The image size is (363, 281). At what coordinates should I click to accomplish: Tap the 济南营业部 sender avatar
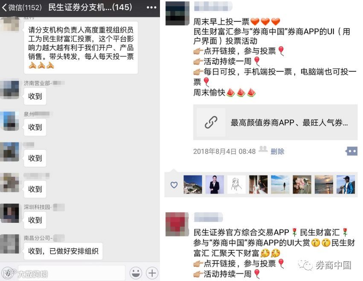9,89
